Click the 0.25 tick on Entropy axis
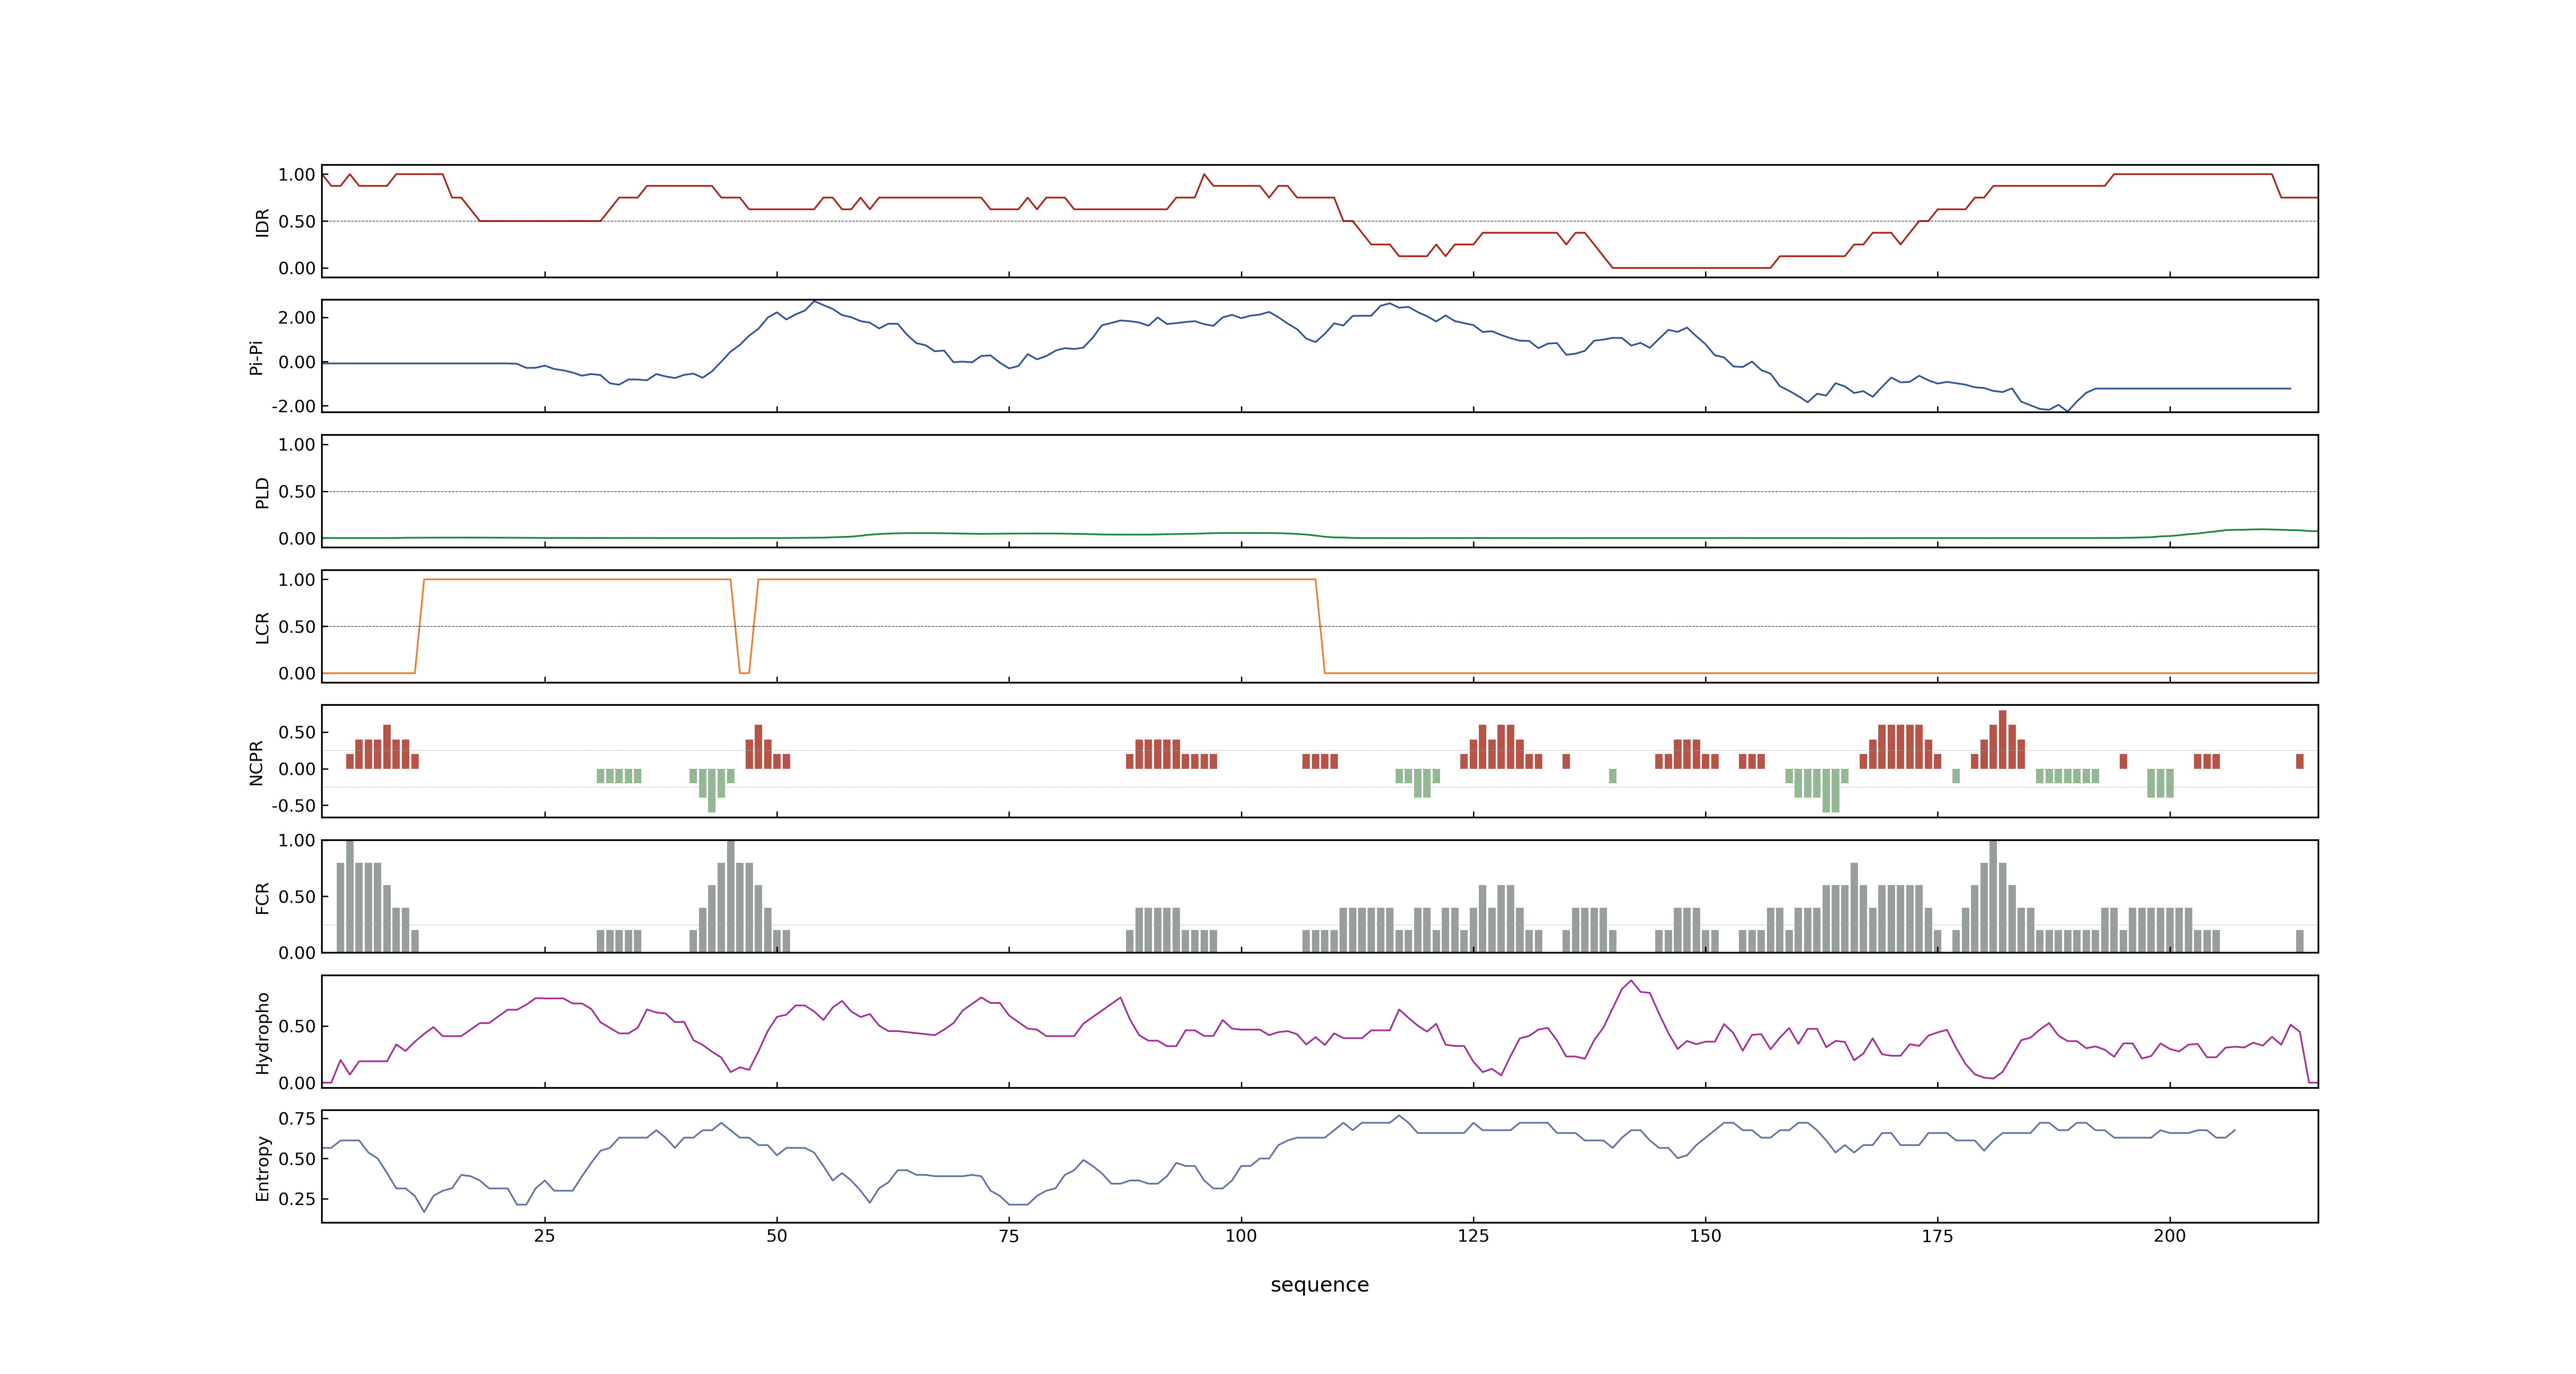Screen dimensions: 2576x1374 [297, 1199]
